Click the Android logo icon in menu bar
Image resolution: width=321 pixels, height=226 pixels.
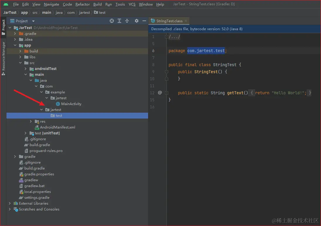click(6, 4)
